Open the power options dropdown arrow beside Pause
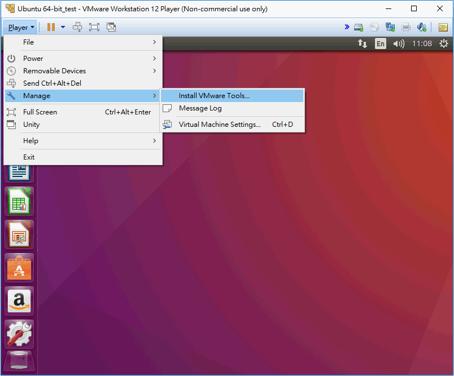 (x=63, y=27)
